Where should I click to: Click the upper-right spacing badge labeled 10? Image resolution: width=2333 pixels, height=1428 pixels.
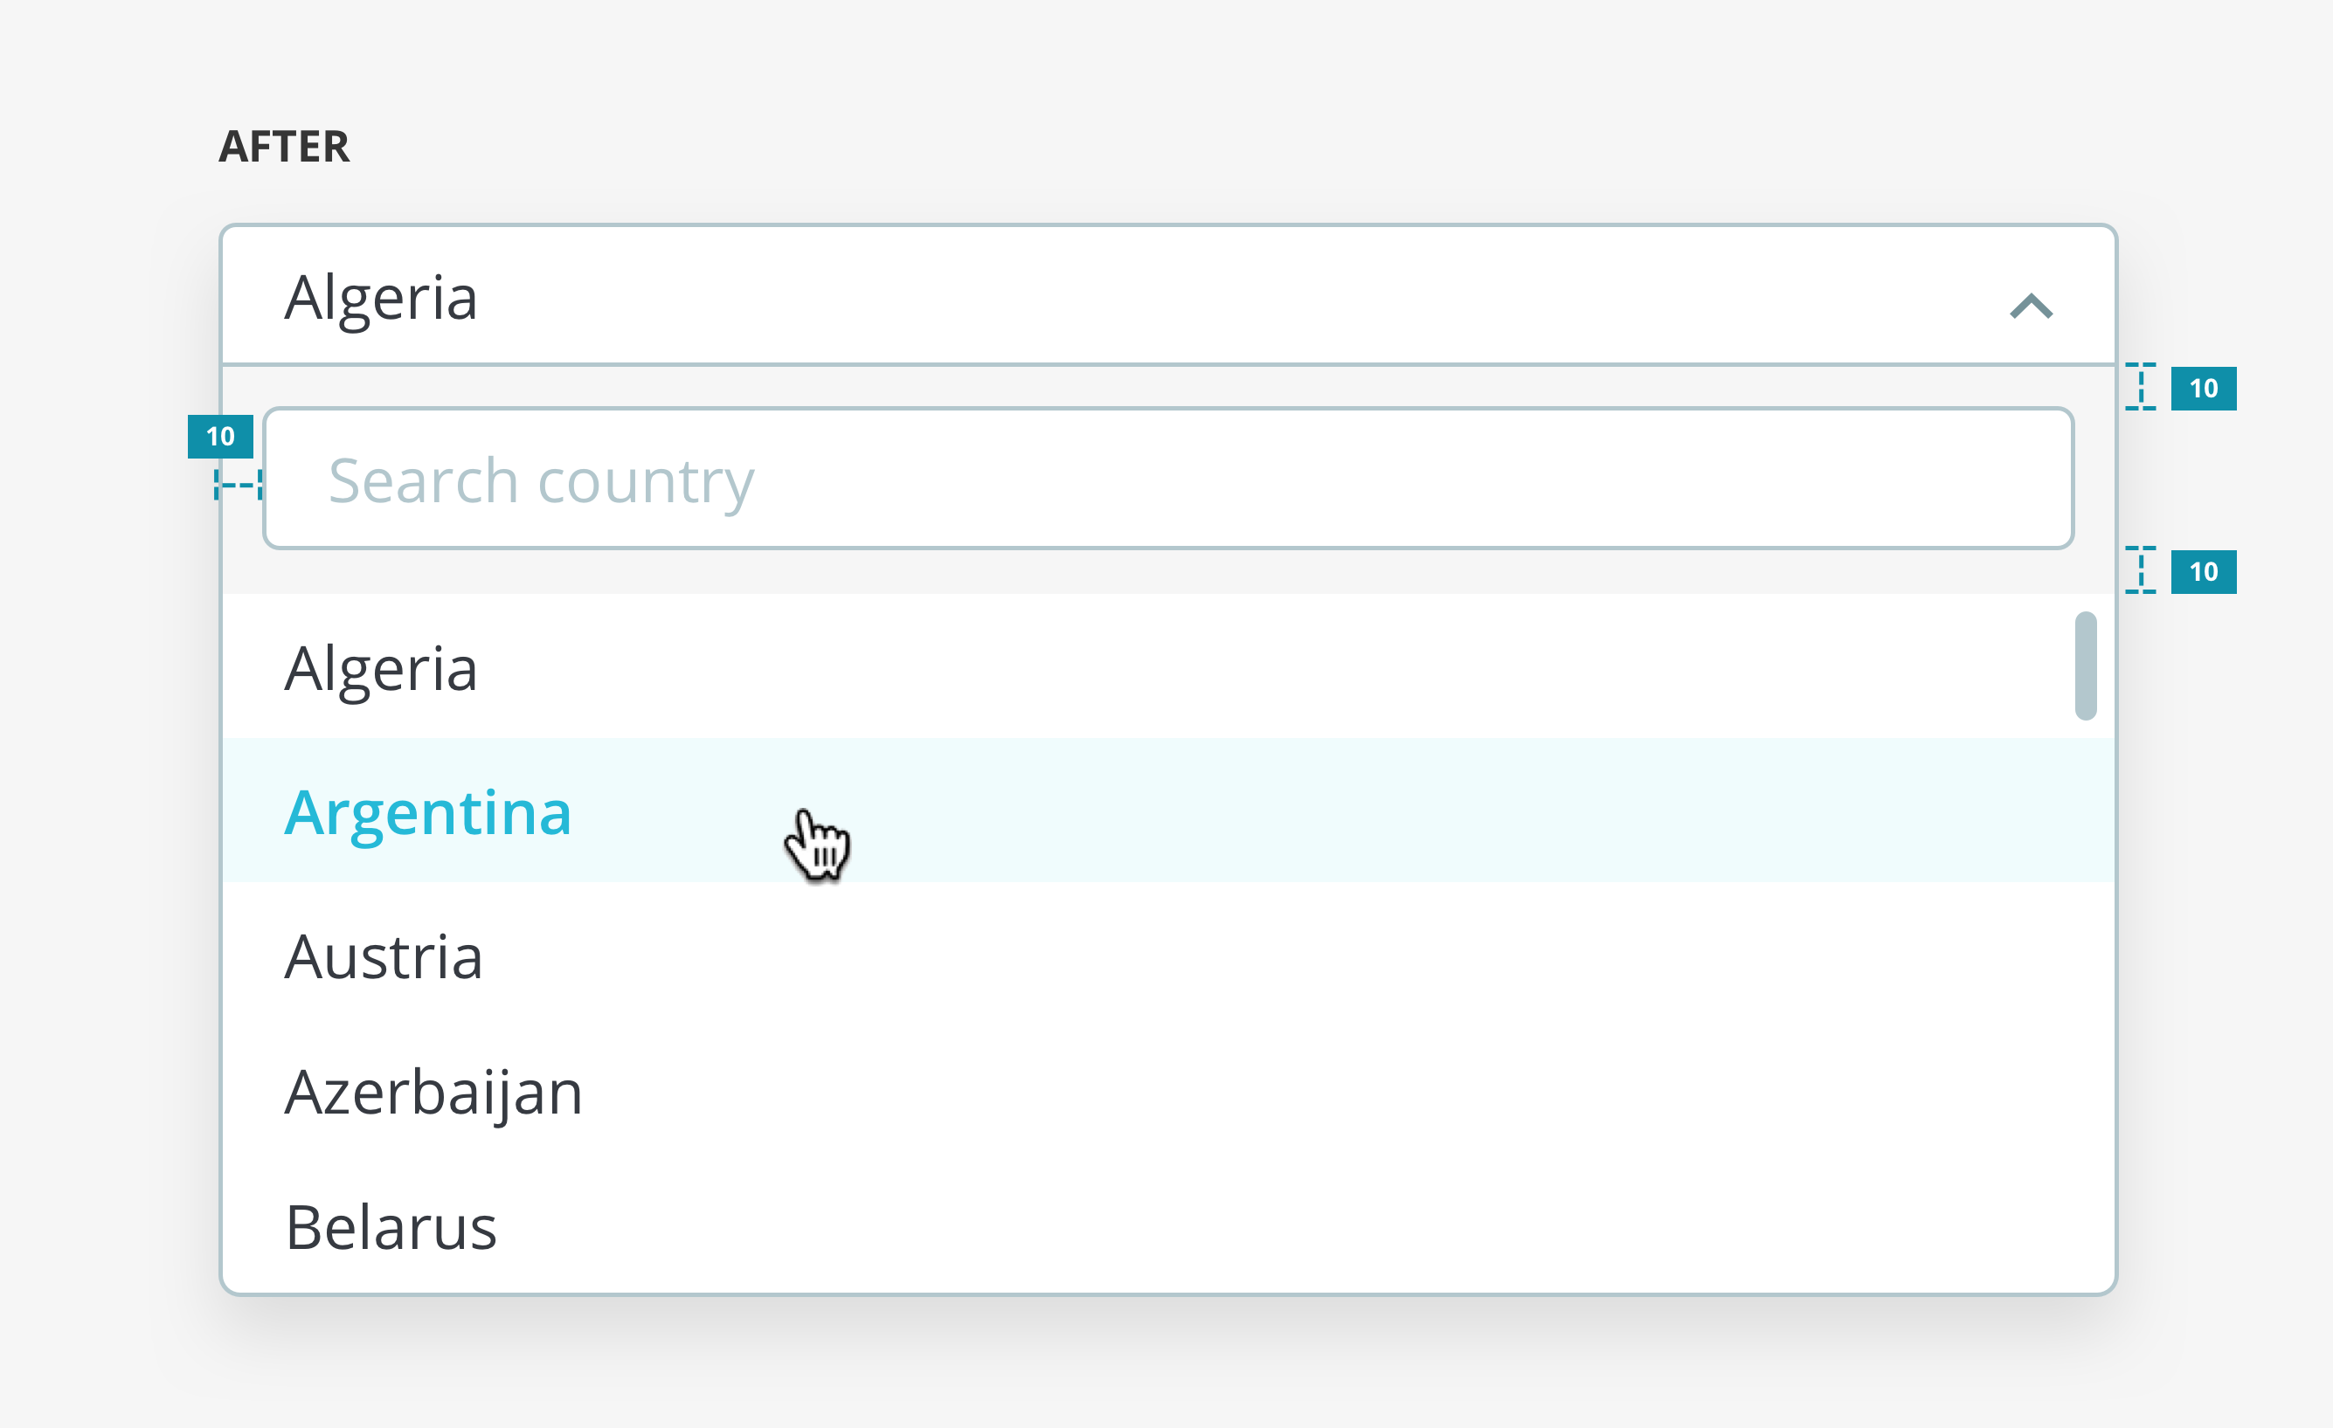2205,388
